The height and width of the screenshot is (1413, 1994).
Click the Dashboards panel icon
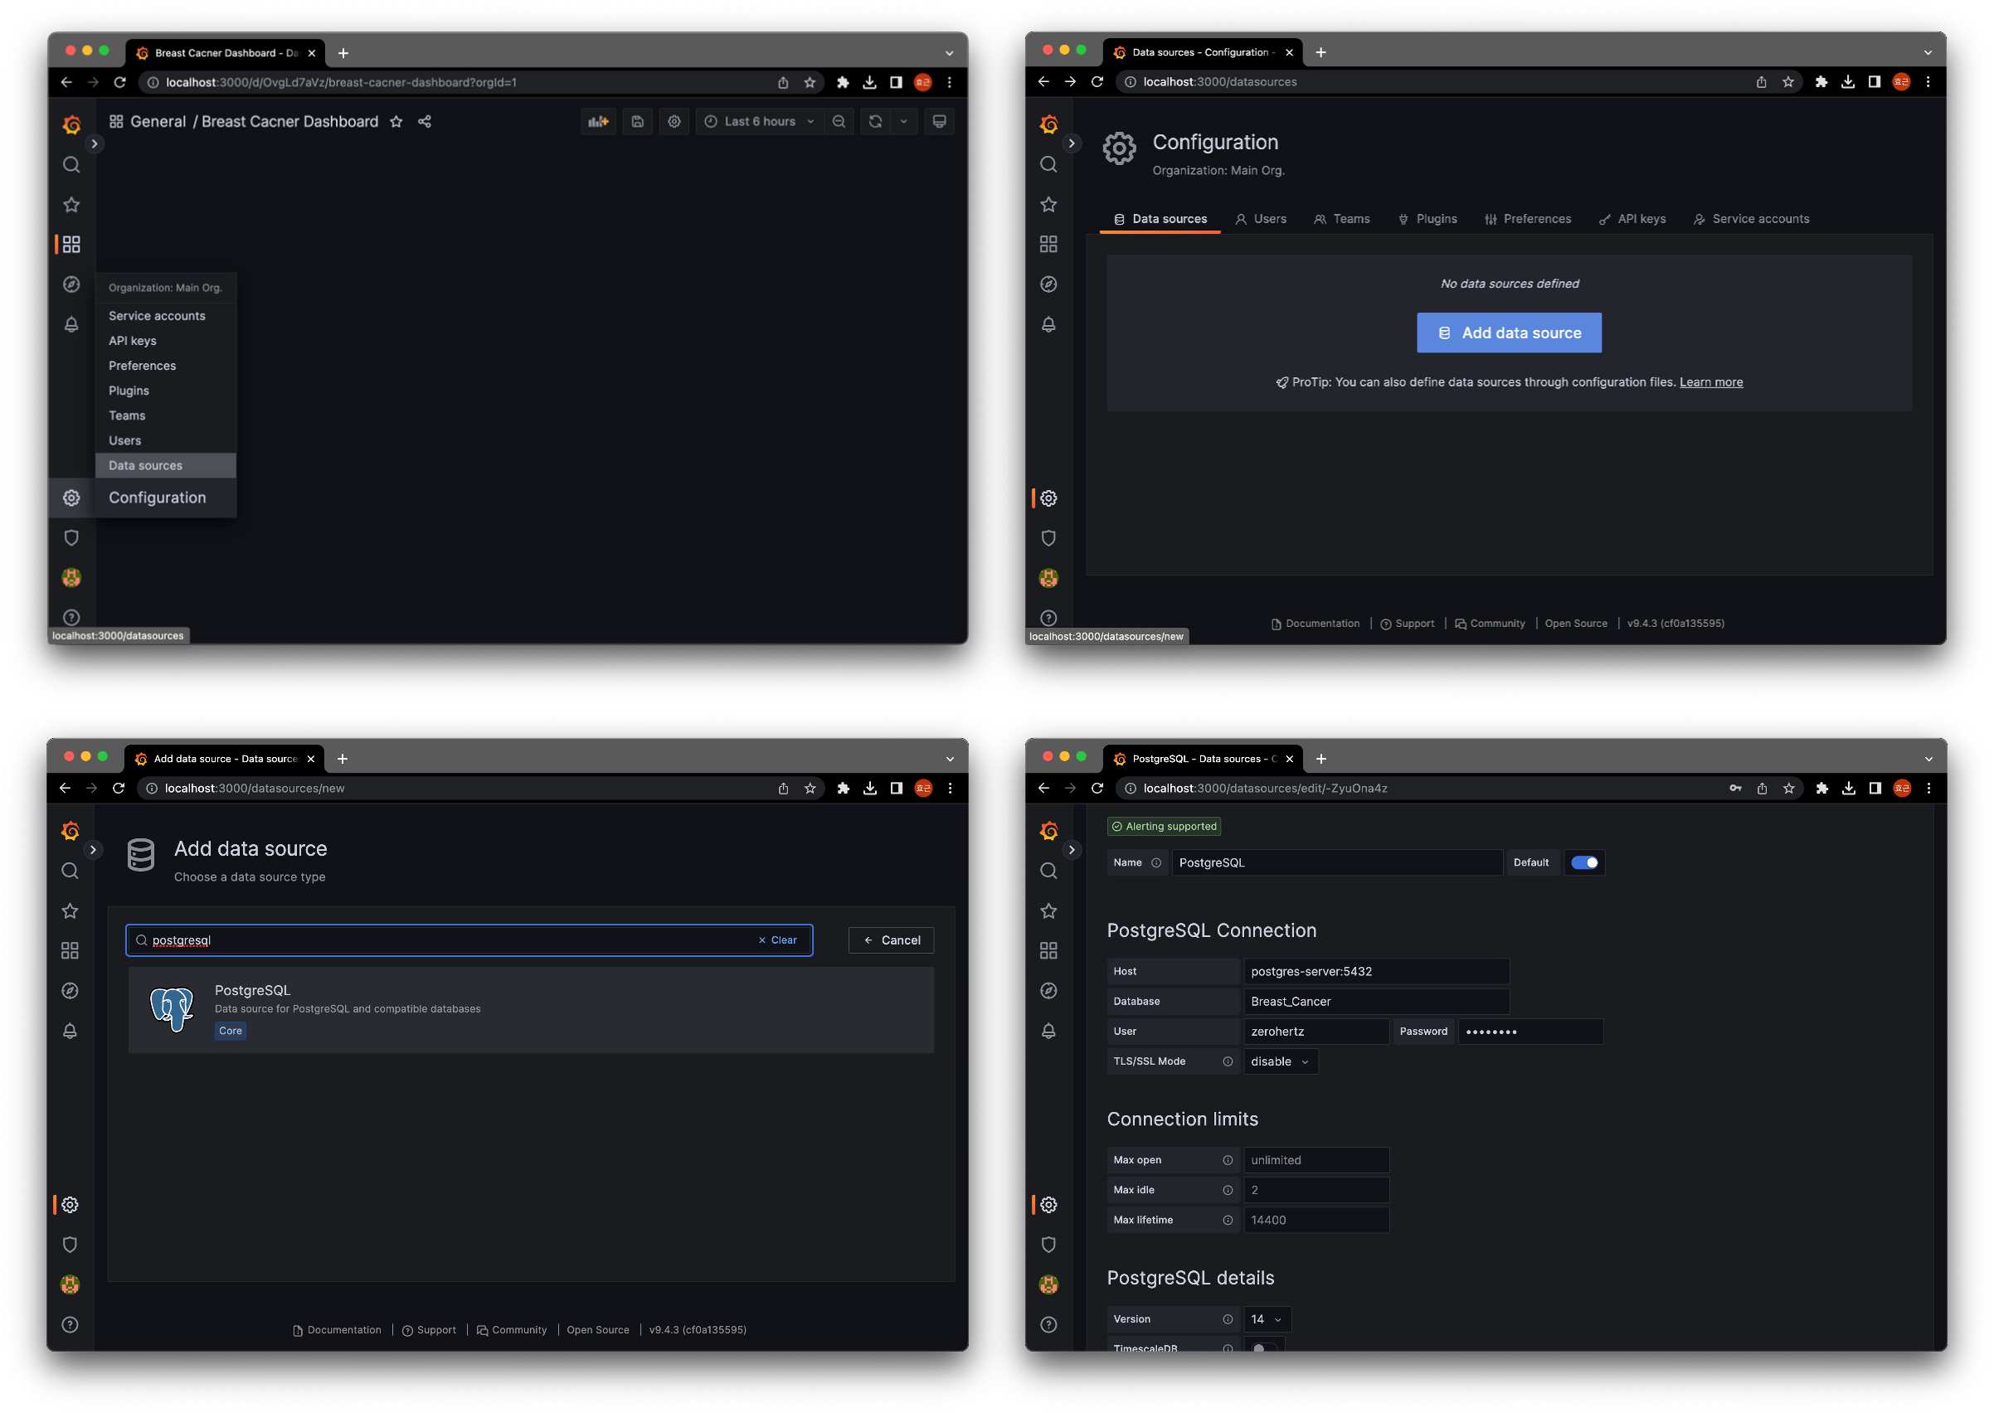(72, 243)
